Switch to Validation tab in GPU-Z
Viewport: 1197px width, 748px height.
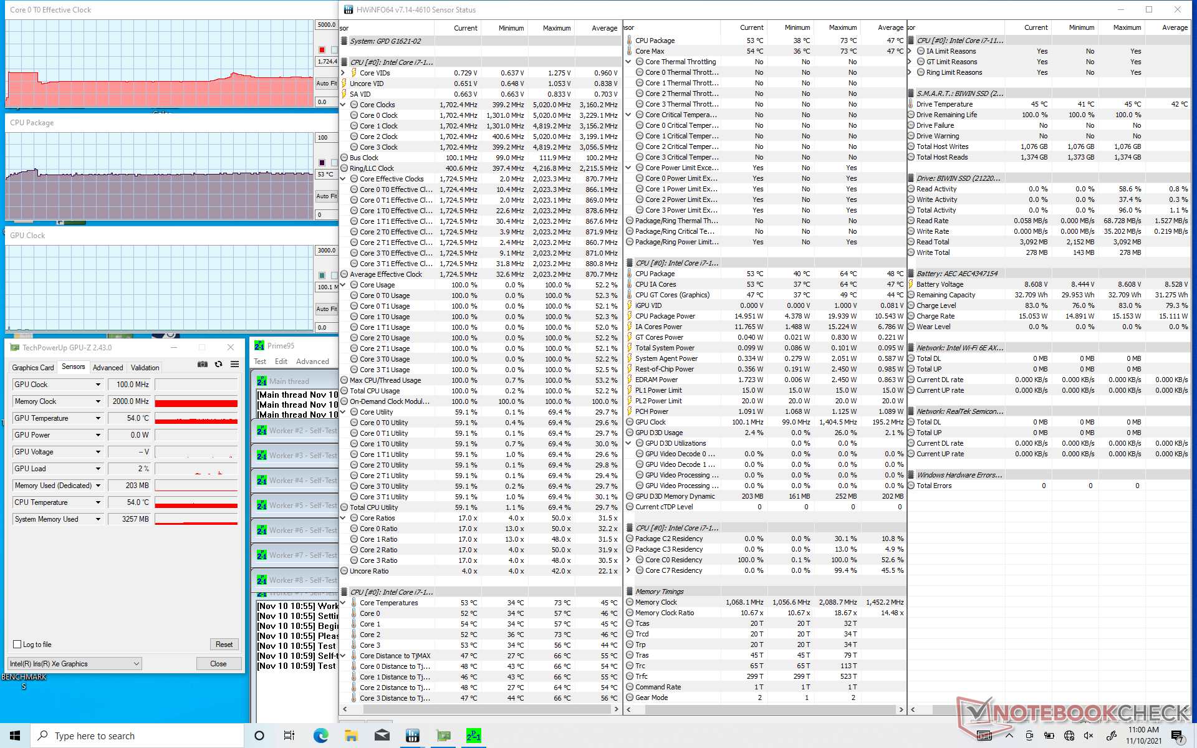click(x=145, y=368)
